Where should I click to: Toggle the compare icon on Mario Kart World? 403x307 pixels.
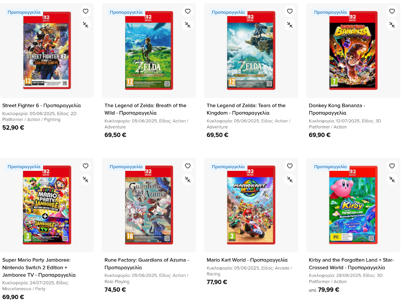click(290, 179)
